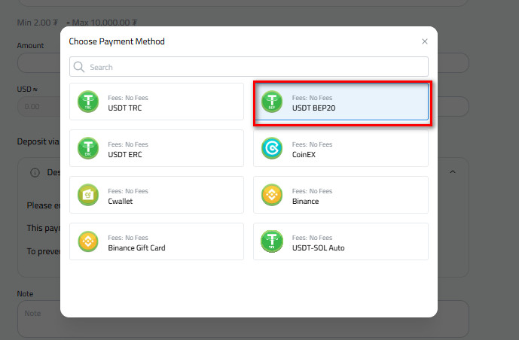Select USDT-SOL Auto payment option

click(x=341, y=241)
